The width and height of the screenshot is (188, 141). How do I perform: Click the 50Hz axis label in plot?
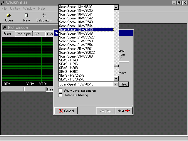43,84
